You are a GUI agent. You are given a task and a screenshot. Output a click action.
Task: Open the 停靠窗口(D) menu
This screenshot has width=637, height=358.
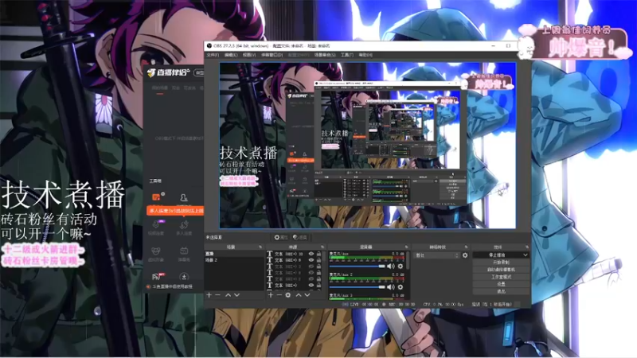pyautogui.click(x=272, y=55)
